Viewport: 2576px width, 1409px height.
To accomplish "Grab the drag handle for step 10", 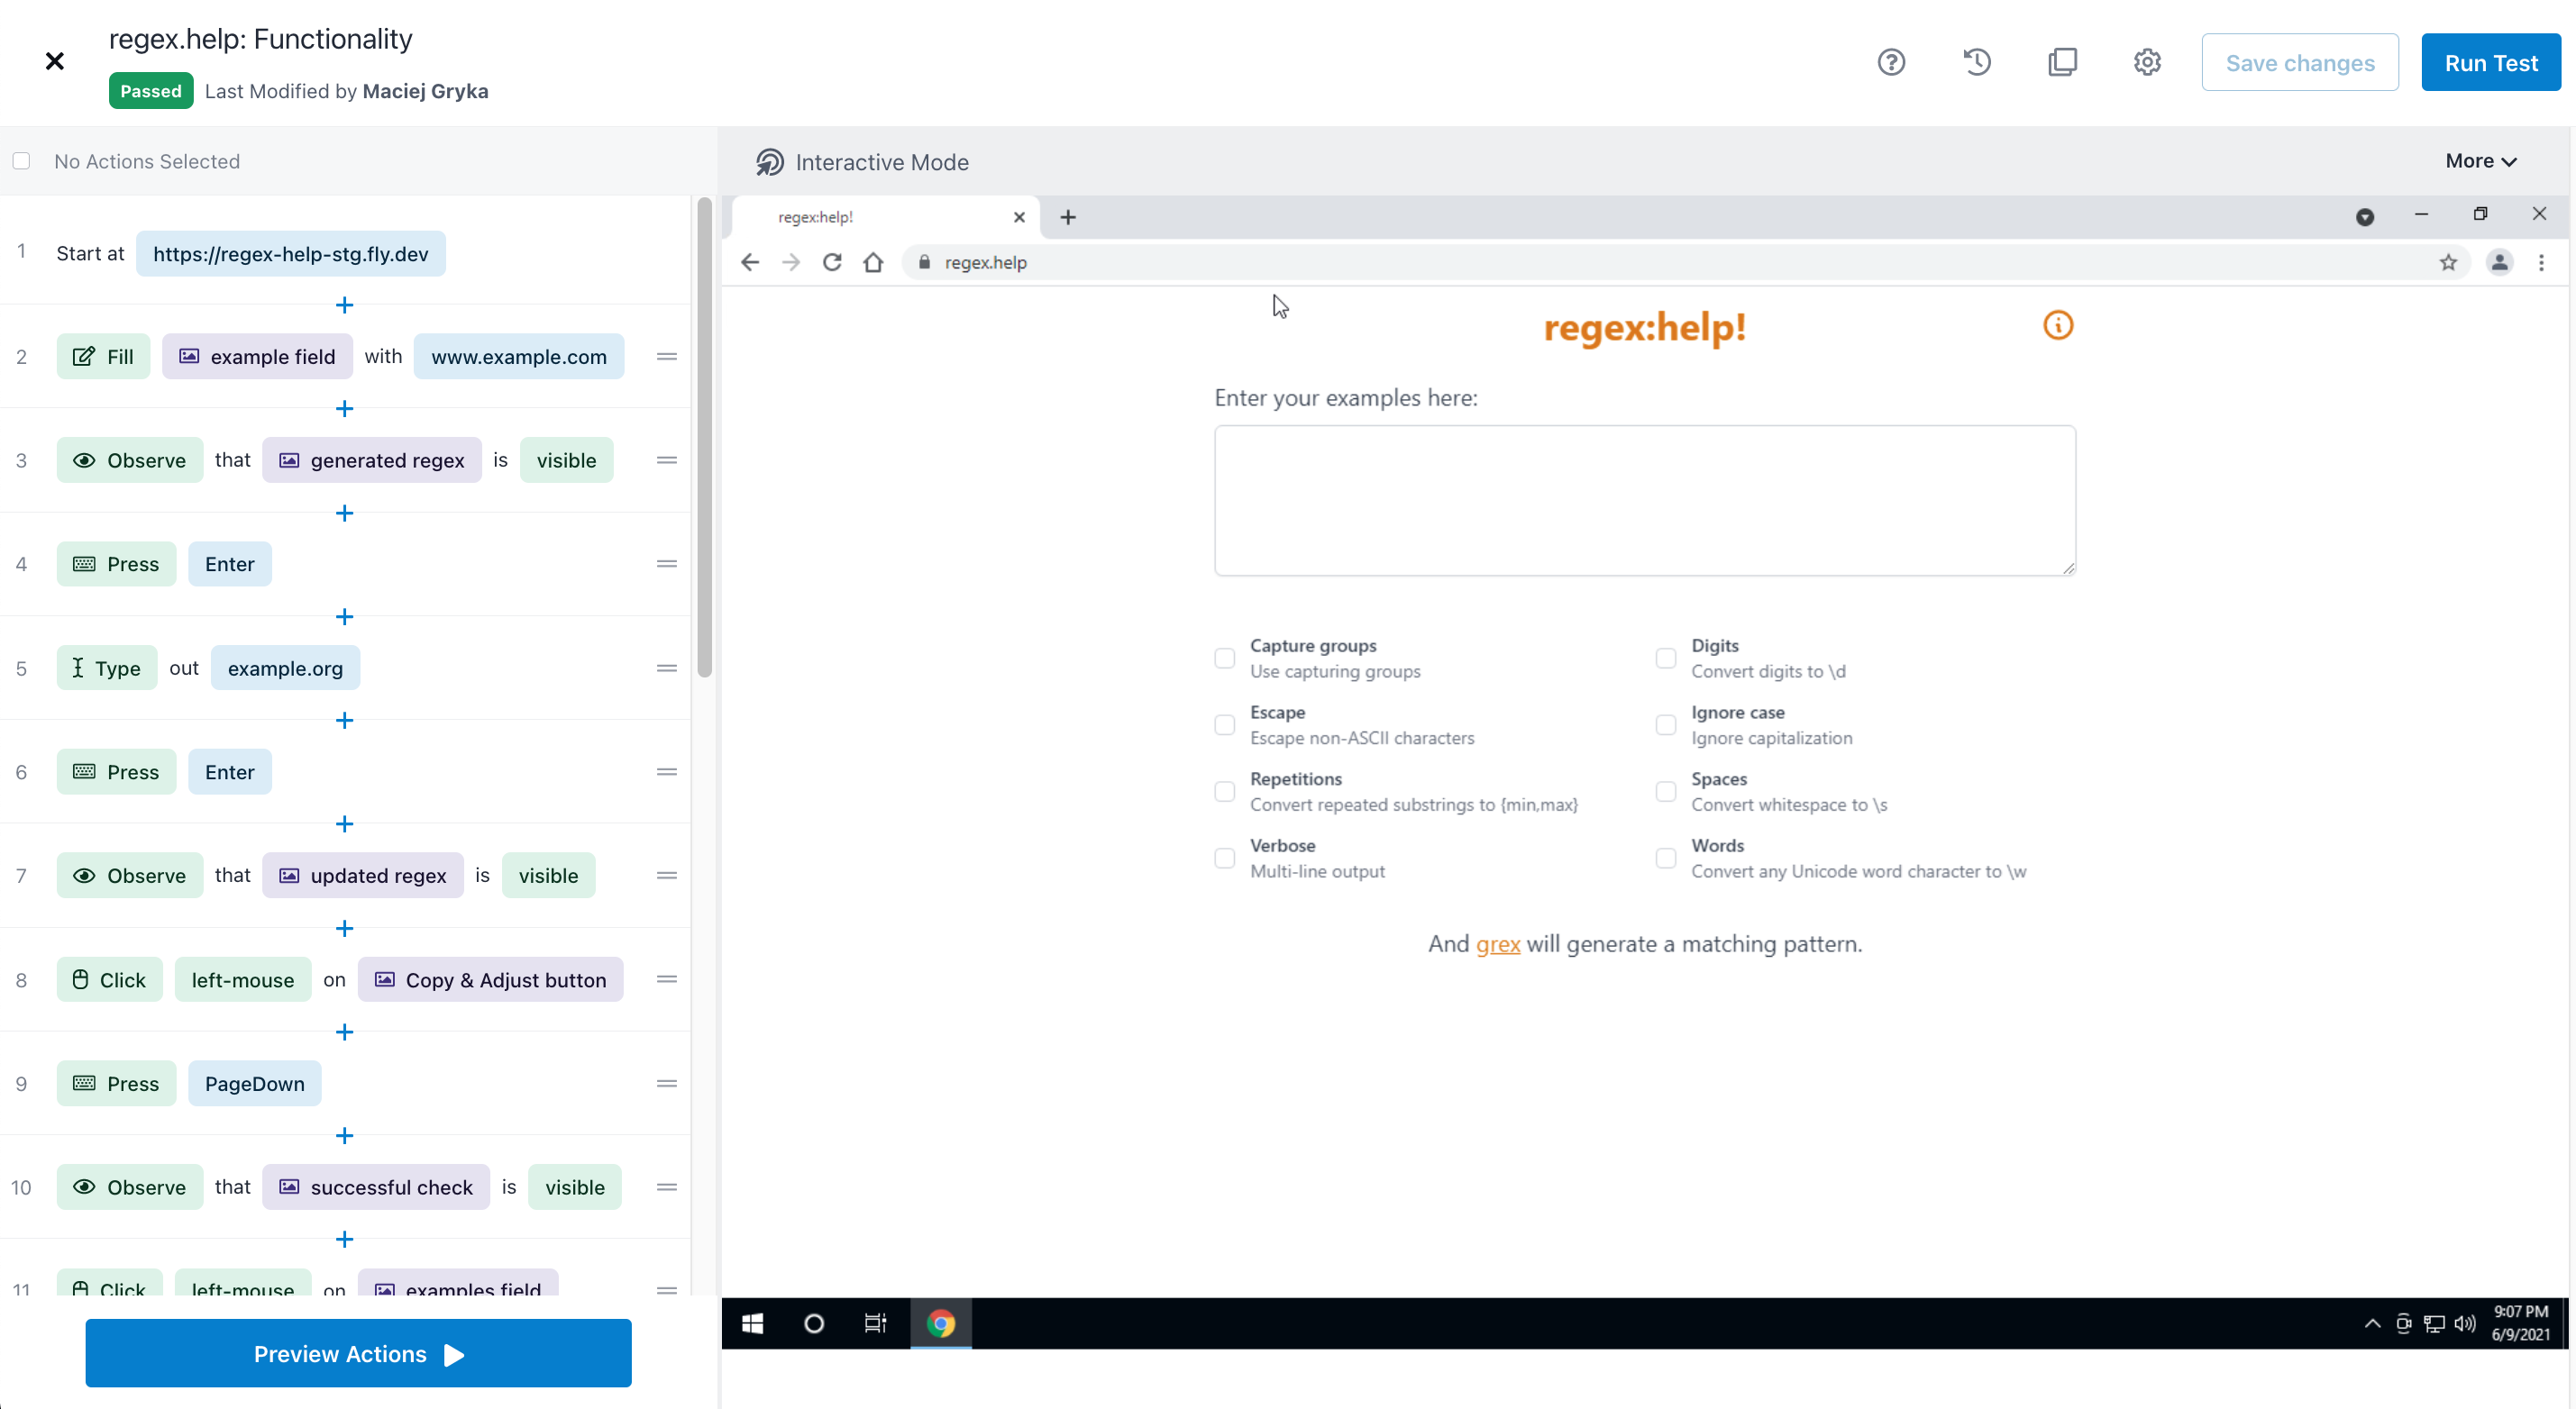I will 667,1187.
